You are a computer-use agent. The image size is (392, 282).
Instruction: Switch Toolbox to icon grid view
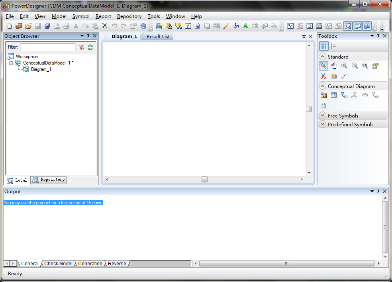pyautogui.click(x=323, y=46)
